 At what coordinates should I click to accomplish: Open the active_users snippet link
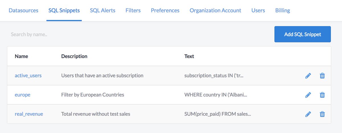pyautogui.click(x=28, y=76)
